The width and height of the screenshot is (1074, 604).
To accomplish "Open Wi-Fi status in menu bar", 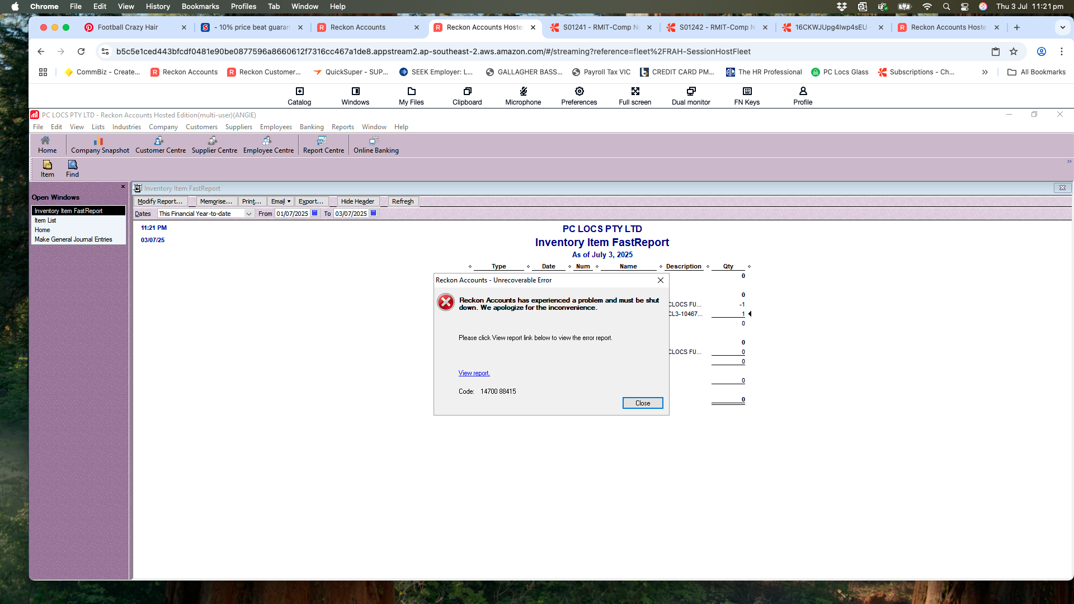I will tap(927, 7).
